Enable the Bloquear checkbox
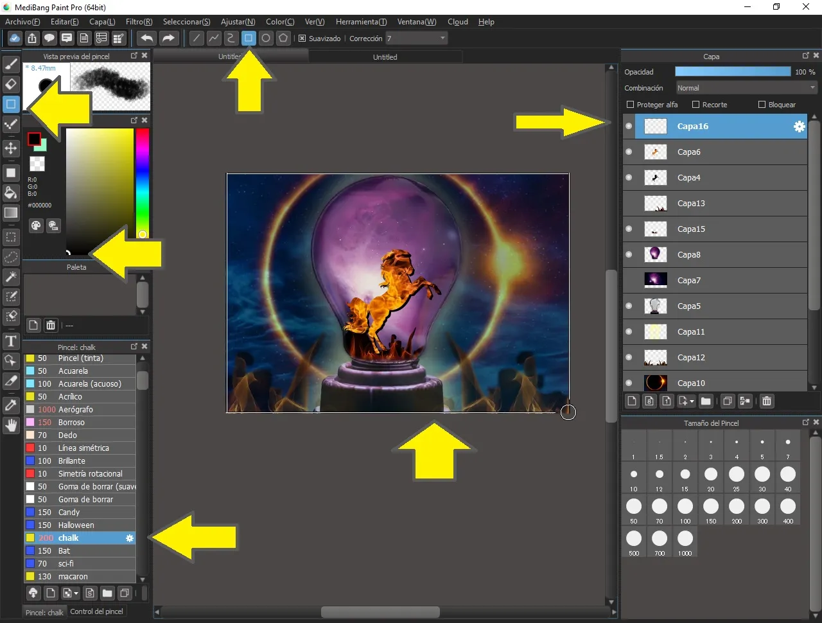Image resolution: width=822 pixels, height=623 pixels. tap(762, 105)
